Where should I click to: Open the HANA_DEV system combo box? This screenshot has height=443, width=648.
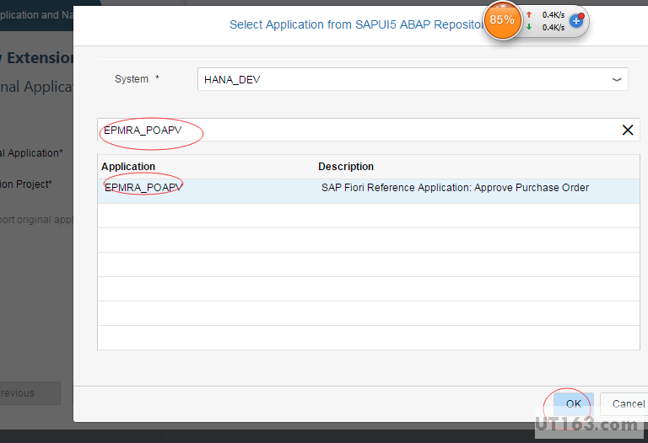pyautogui.click(x=405, y=79)
